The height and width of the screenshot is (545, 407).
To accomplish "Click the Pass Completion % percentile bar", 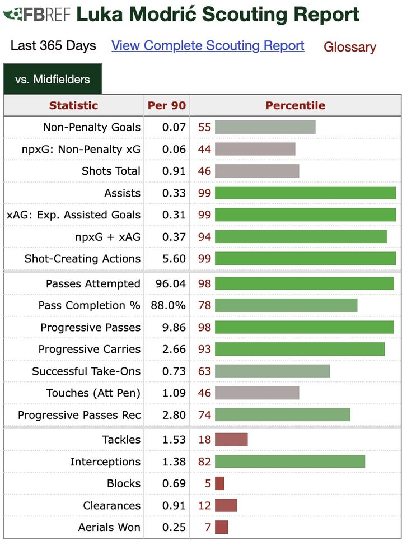I will (x=286, y=305).
